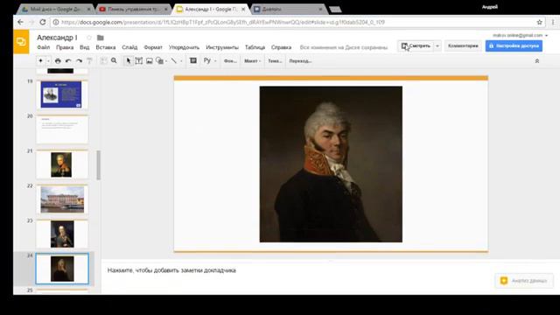
Task: Open the Инструменты menu
Action: [222, 47]
